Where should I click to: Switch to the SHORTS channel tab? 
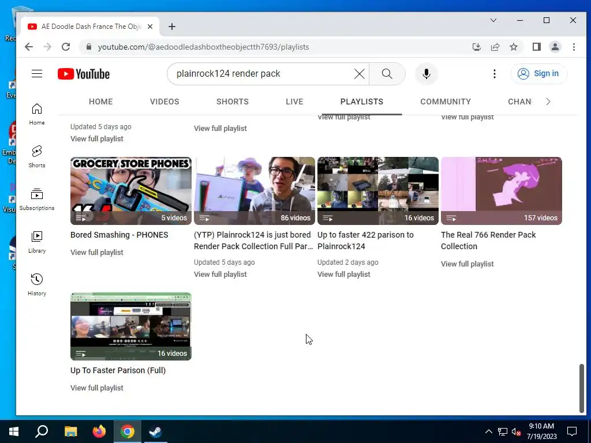point(233,102)
